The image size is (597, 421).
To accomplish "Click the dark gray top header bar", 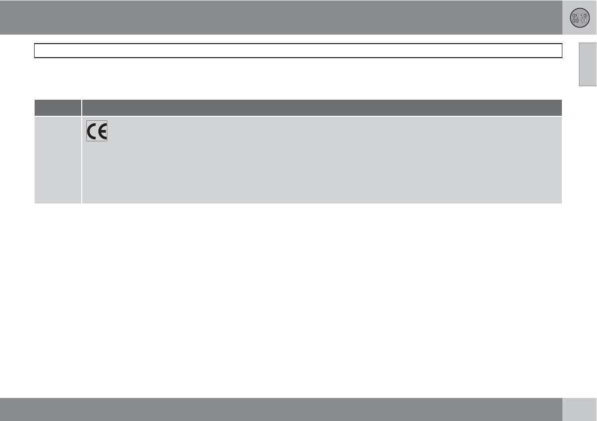I will tap(281, 18).
